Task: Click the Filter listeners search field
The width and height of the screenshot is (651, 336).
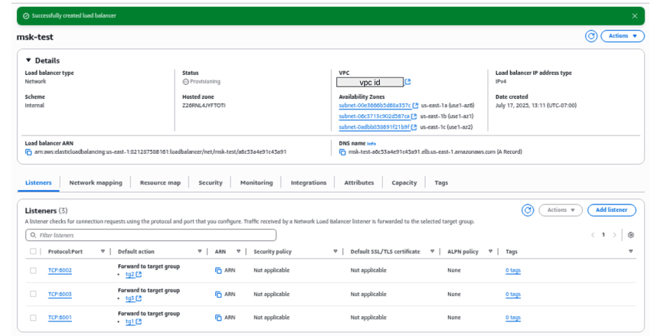Action: [x=151, y=235]
